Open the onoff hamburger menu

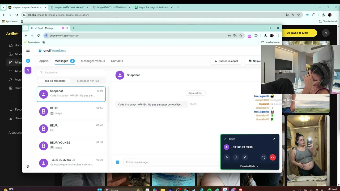coord(28,51)
